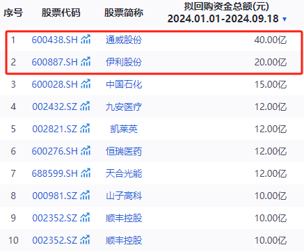
Task: Open 002352.SZ code link in row 9
Action: point(55,218)
